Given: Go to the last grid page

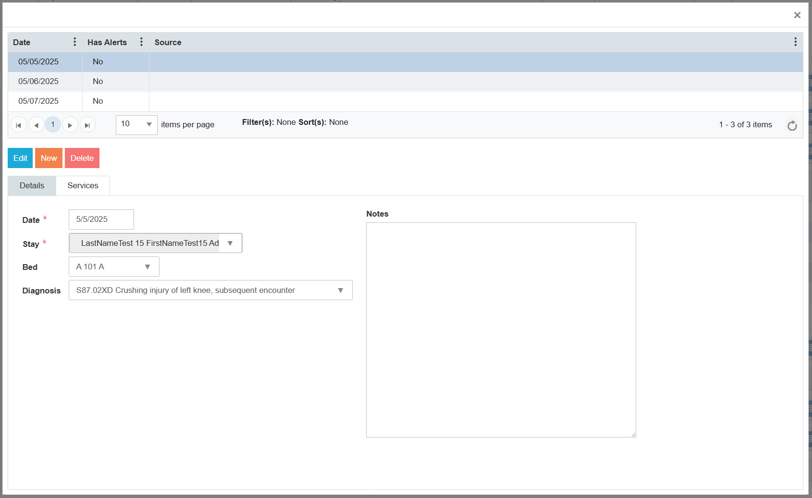Looking at the screenshot, I should coord(87,125).
